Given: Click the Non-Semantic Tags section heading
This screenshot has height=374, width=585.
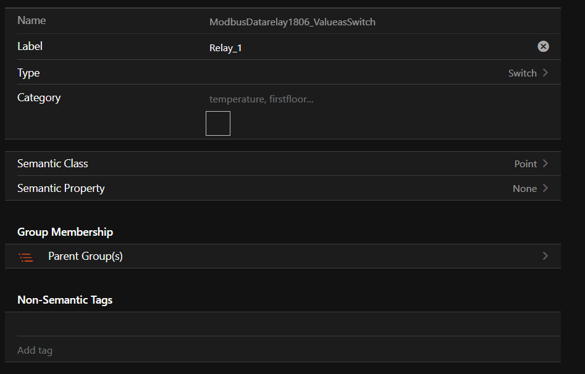Looking at the screenshot, I should coord(65,300).
